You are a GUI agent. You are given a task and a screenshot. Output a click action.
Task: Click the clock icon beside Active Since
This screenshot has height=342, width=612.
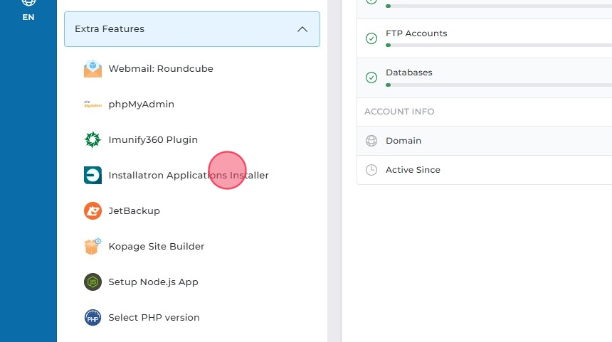coord(371,170)
